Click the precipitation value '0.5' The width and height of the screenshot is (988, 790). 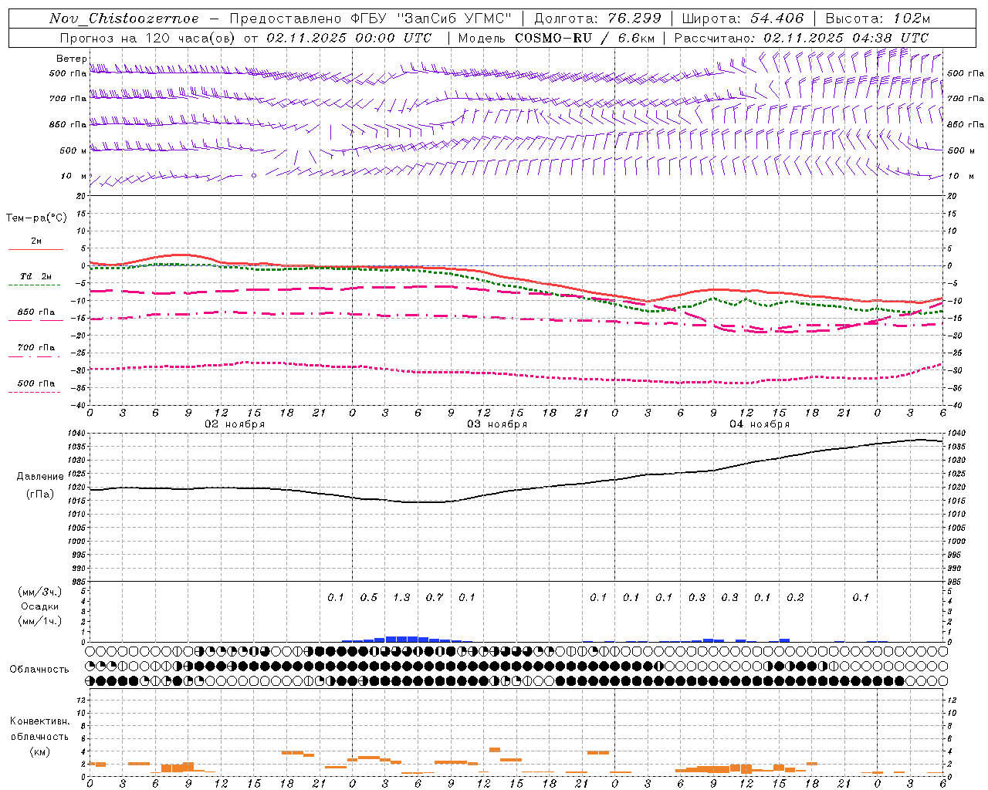[x=369, y=598]
